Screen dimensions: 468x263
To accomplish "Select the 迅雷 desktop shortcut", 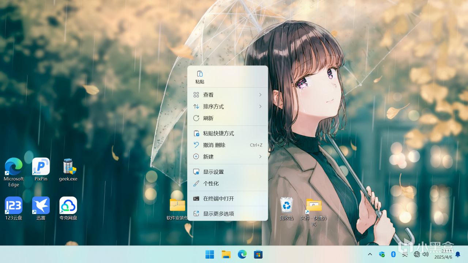I will pos(41,209).
